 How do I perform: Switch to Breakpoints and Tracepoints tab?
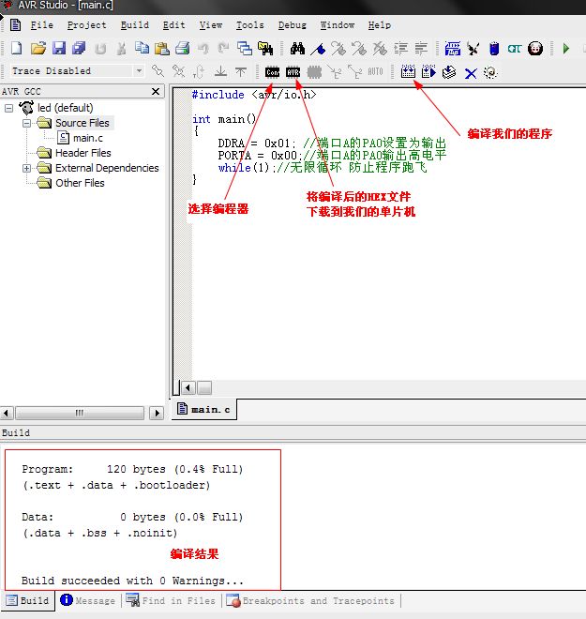pyautogui.click(x=310, y=600)
